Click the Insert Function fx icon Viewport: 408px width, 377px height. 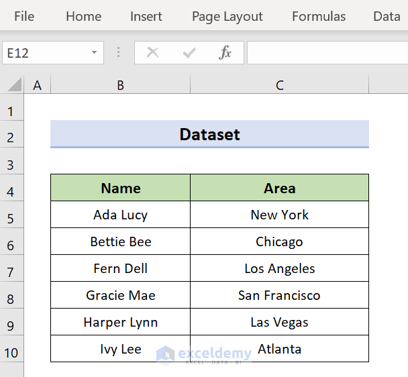(225, 53)
